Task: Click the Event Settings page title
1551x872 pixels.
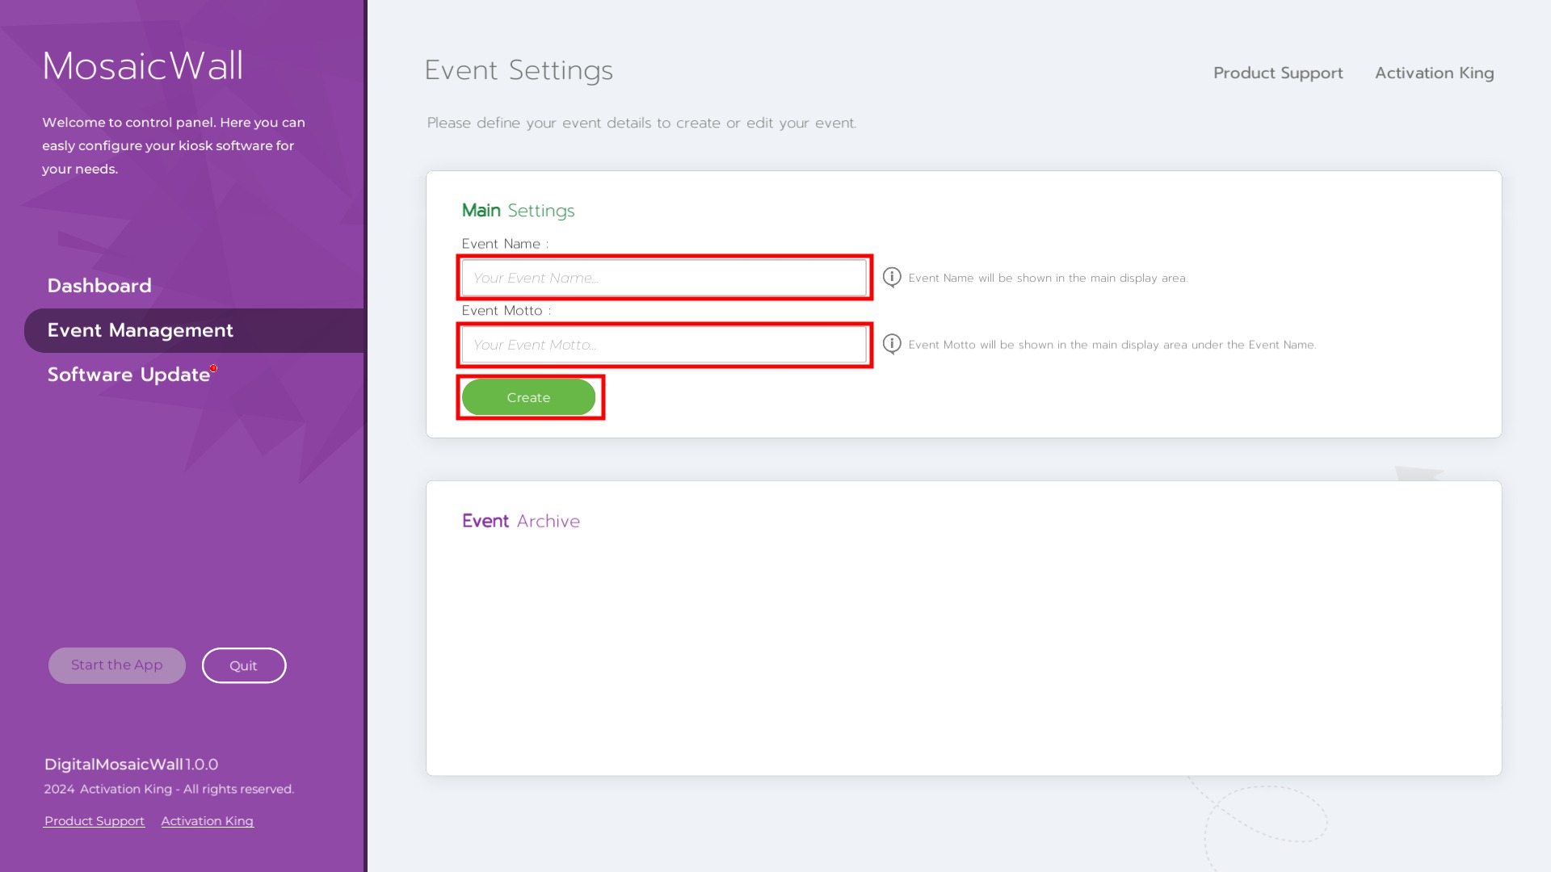Action: (519, 70)
